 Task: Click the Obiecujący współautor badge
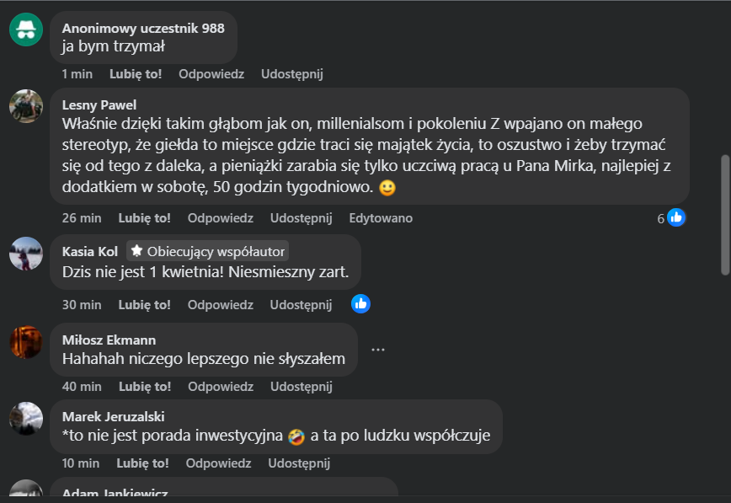pyautogui.click(x=208, y=251)
